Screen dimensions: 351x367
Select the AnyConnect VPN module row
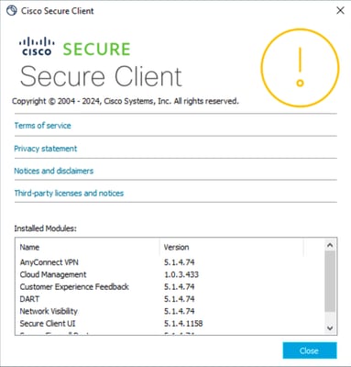click(170, 262)
